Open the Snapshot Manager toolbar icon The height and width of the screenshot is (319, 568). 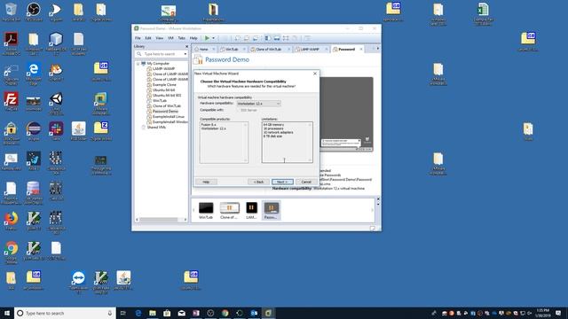[256, 38]
